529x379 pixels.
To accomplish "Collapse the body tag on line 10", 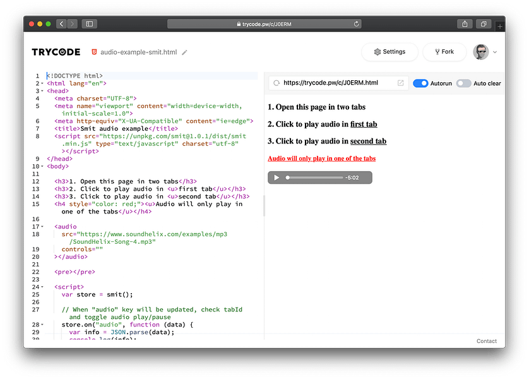I will [42, 166].
